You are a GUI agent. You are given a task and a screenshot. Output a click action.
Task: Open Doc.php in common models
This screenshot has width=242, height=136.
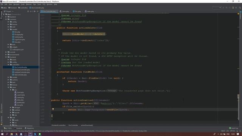point(16,32)
